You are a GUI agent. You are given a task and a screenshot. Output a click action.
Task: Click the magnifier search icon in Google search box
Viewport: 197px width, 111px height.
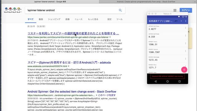pyautogui.click(x=120, y=10)
